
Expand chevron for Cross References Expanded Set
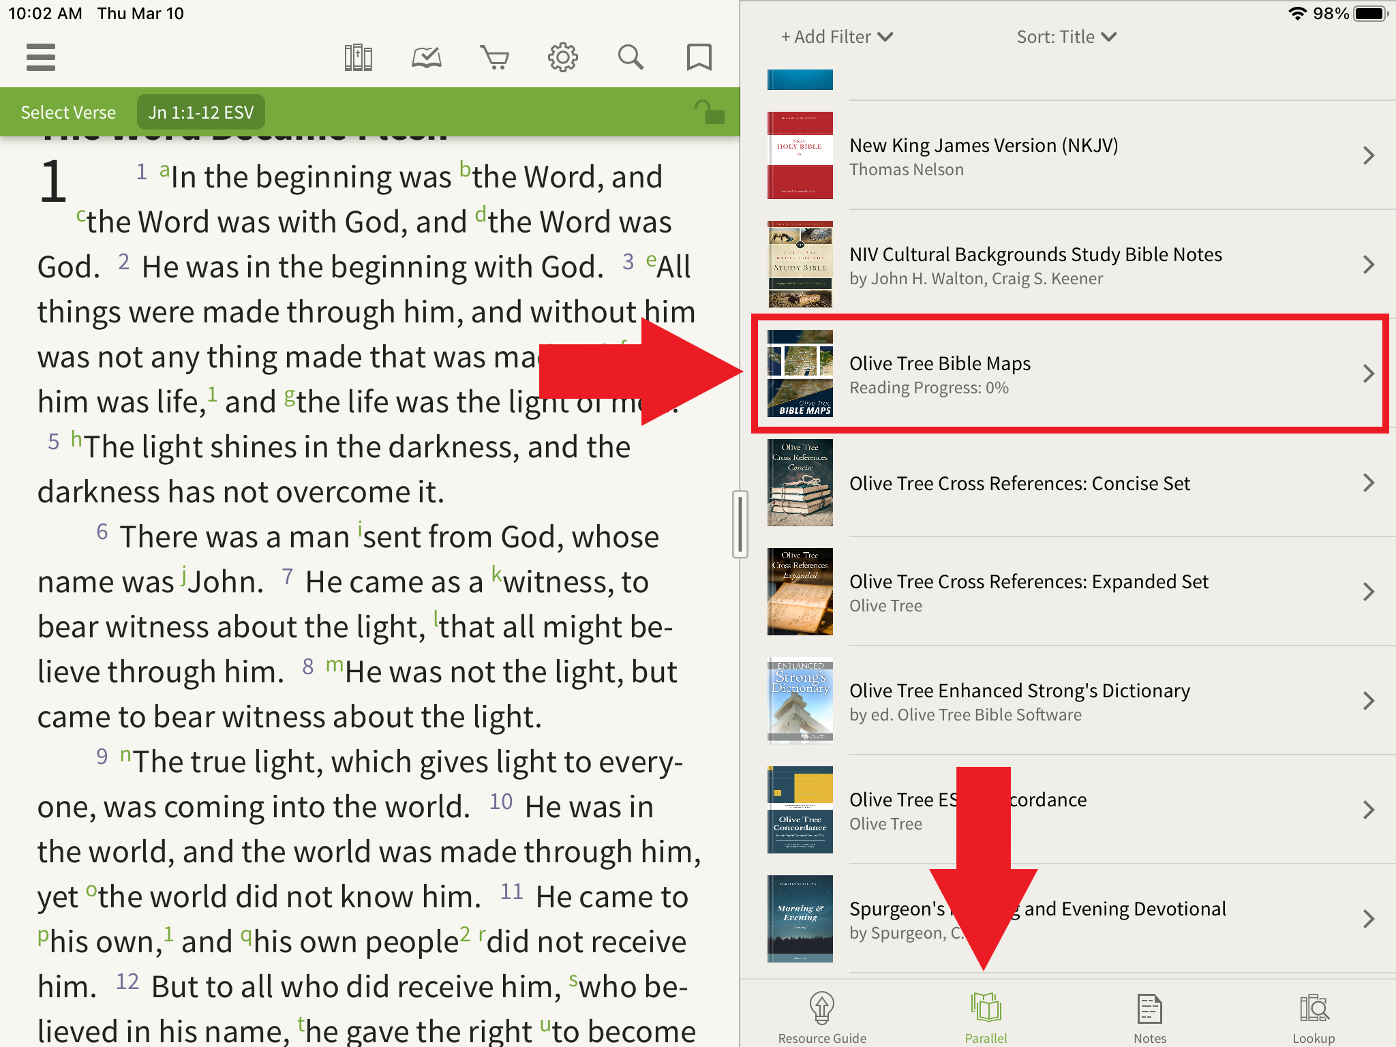(x=1369, y=592)
